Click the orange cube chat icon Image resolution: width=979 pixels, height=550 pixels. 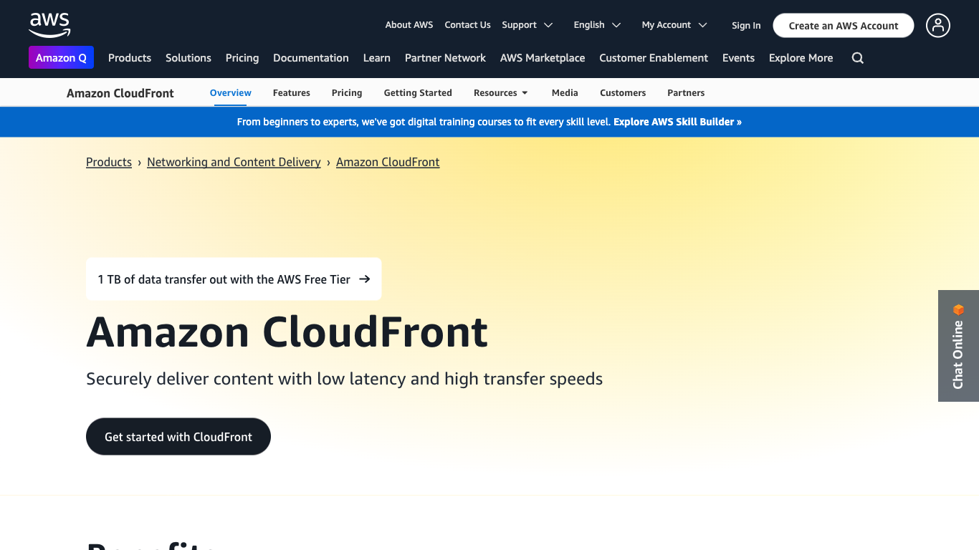pos(958,310)
